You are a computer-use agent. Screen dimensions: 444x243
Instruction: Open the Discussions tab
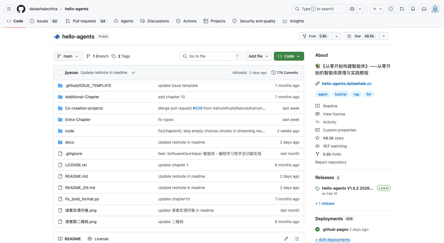pyautogui.click(x=155, y=21)
